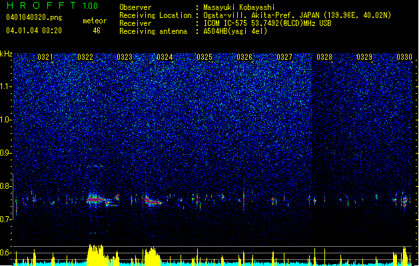The image size is (419, 266).
Task: Click the 0.8 kHz frequency axis label
Action: 5,186
